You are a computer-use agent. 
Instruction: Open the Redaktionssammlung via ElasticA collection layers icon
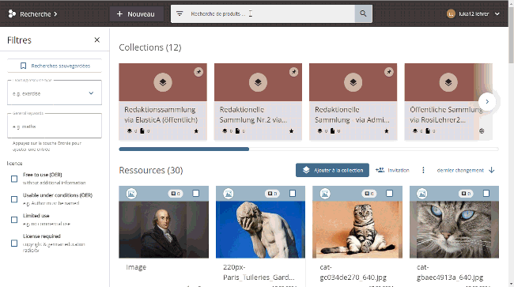pyautogui.click(x=163, y=82)
